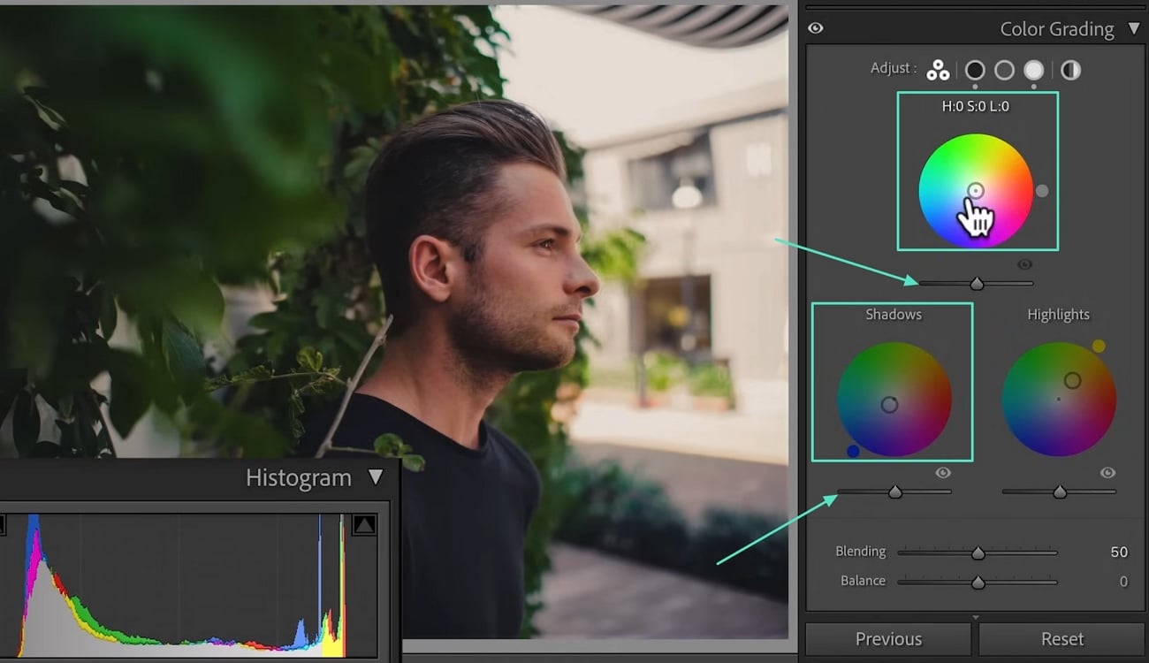The image size is (1149, 663).
Task: Click the Reset button
Action: [x=1062, y=638]
